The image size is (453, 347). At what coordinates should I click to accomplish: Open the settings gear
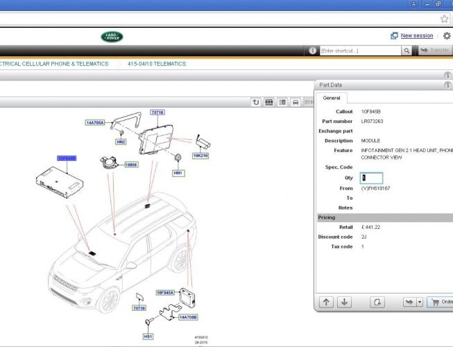click(447, 36)
